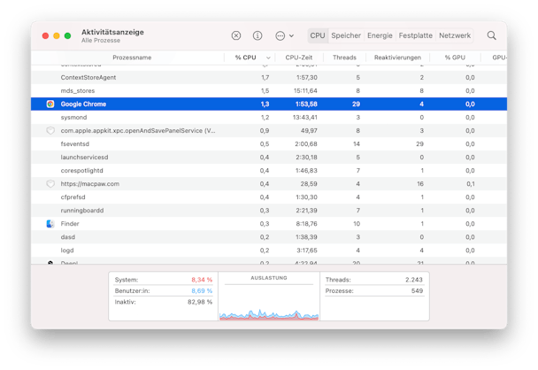The width and height of the screenshot is (538, 370).
Task: Click the Benutzer:in 8,69 % value
Action: point(202,290)
